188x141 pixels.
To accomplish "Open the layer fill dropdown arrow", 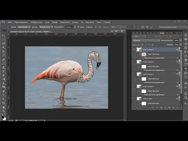I will coord(181,45).
